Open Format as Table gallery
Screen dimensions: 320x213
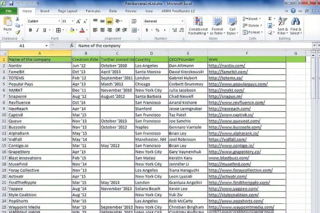(x=217, y=26)
